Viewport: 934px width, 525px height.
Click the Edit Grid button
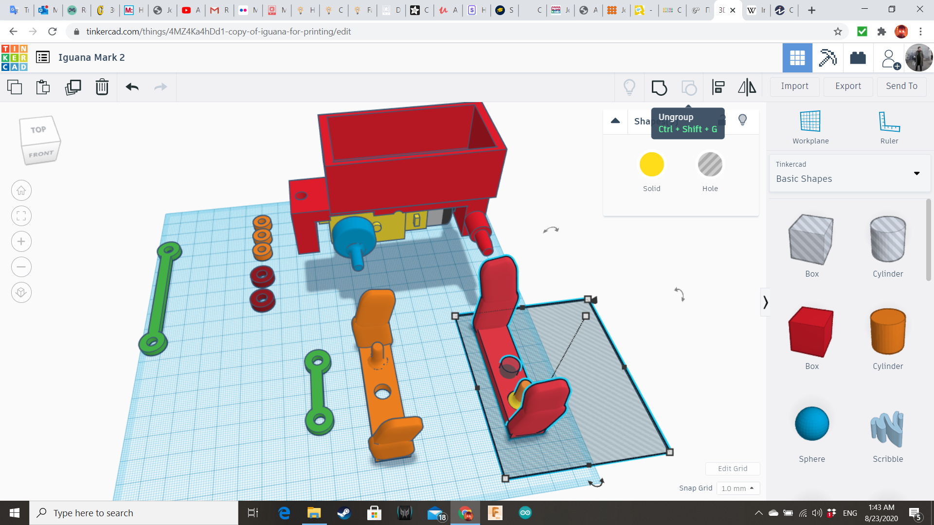pyautogui.click(x=732, y=469)
